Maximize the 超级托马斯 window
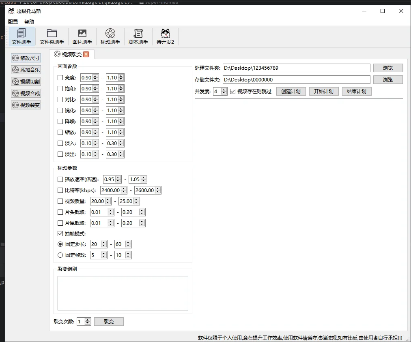This screenshot has width=411, height=342. (x=383, y=11)
